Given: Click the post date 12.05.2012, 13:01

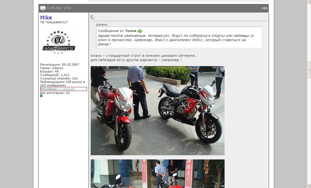Looking at the screenshot, I should 59,8.
